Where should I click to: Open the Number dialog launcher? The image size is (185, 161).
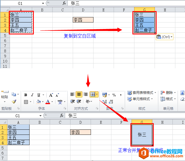(122, 108)
